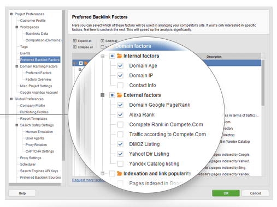Click the Internal factors folder icon
Image resolution: width=277 pixels, height=207 pixels.
click(119, 56)
